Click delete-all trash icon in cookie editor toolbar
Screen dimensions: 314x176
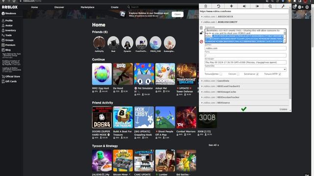pos(206,6)
